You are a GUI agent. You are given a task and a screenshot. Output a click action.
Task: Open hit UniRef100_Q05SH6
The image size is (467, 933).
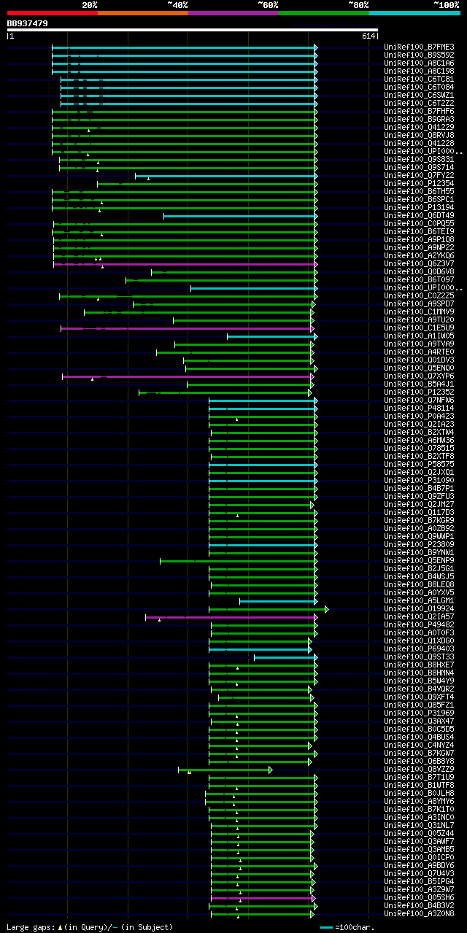(419, 898)
